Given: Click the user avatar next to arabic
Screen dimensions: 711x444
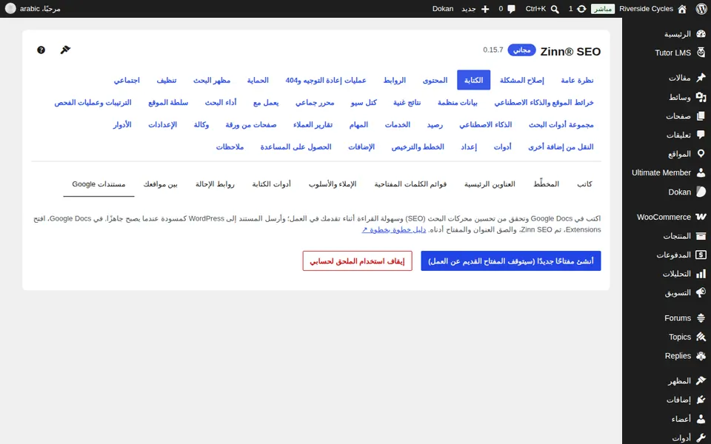Looking at the screenshot, I should coord(10,8).
